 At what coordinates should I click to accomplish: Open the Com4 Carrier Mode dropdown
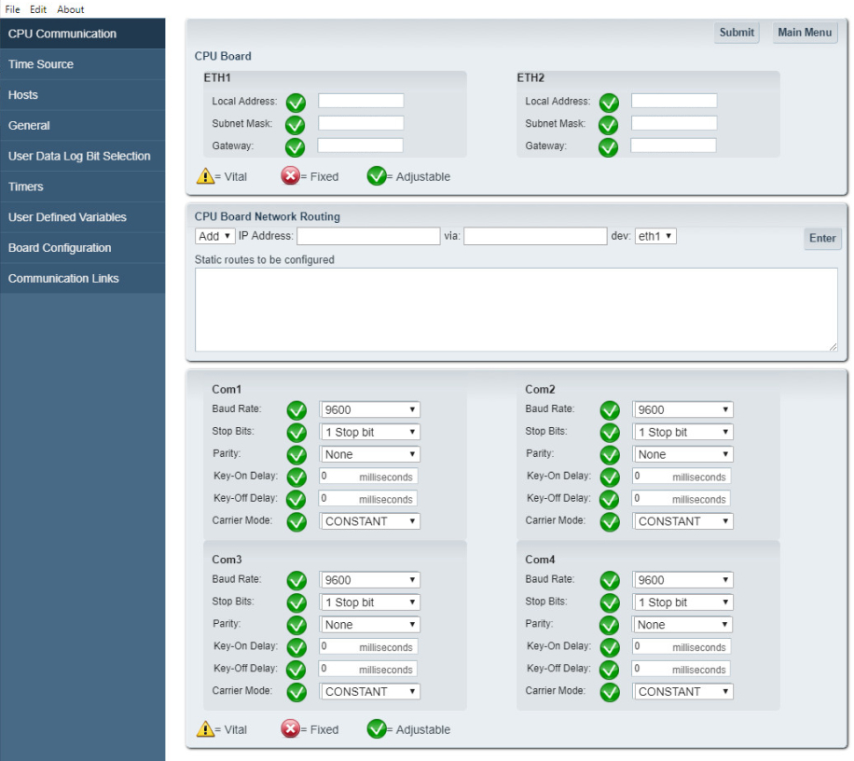(683, 692)
